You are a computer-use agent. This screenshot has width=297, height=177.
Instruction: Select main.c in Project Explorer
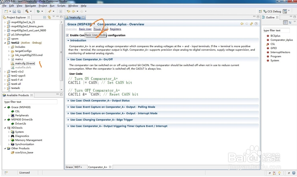tap(19, 59)
